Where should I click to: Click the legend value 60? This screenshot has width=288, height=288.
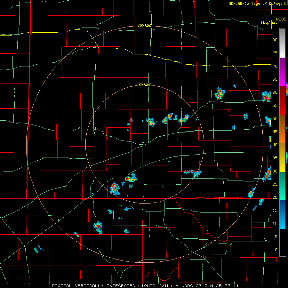(x=275, y=92)
